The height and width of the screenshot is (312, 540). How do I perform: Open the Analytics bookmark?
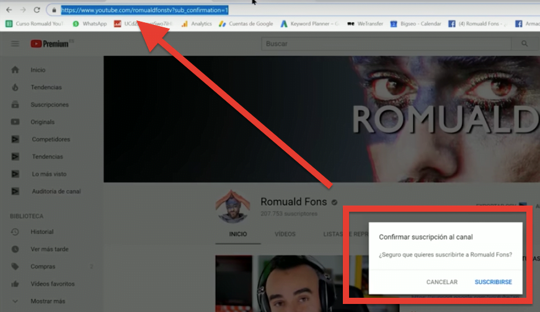(x=197, y=24)
